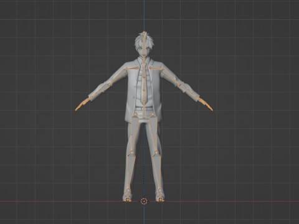This screenshot has height=224, width=299.
Task: Select the hand bones on the screen-left arm
Action: pyautogui.click(x=83, y=105)
